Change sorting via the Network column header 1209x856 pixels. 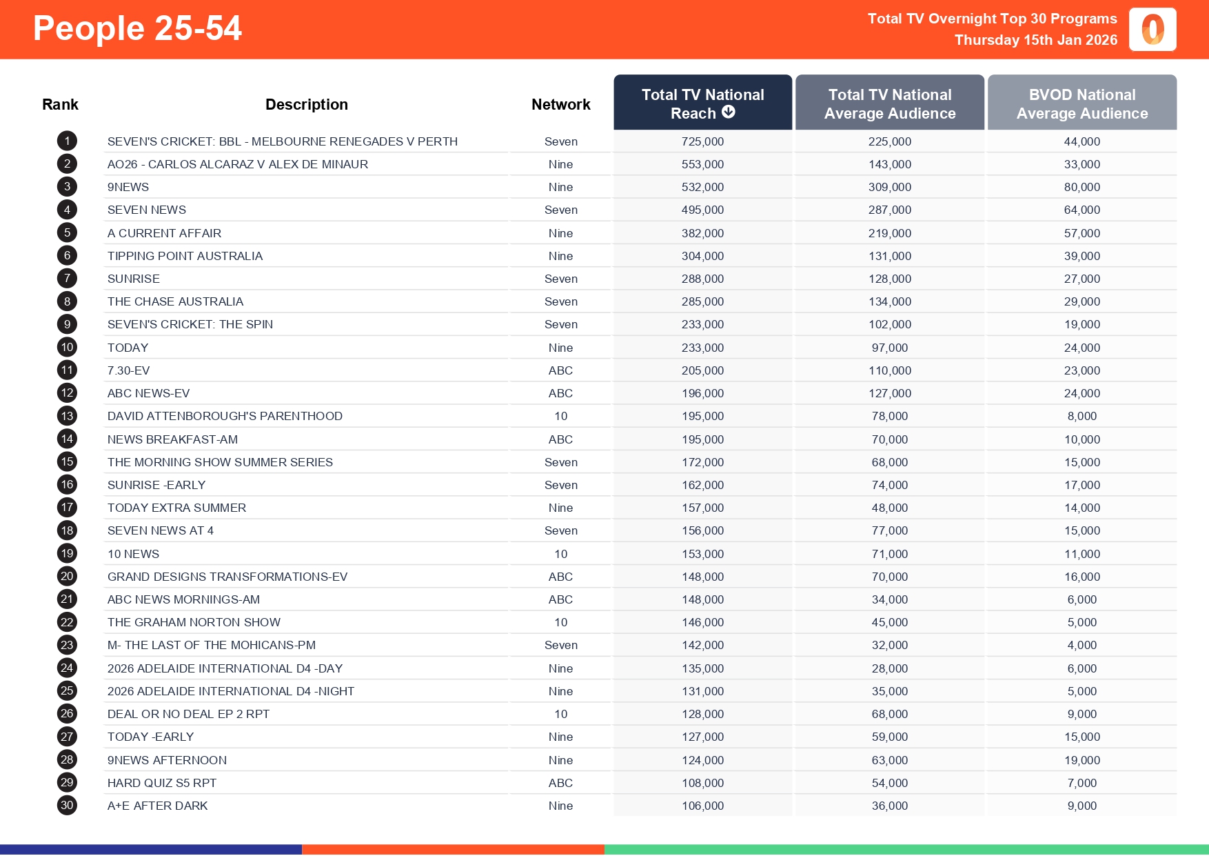(x=560, y=103)
